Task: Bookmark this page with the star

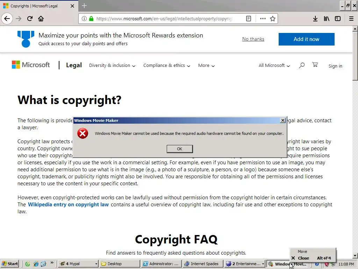Action: click(273, 19)
